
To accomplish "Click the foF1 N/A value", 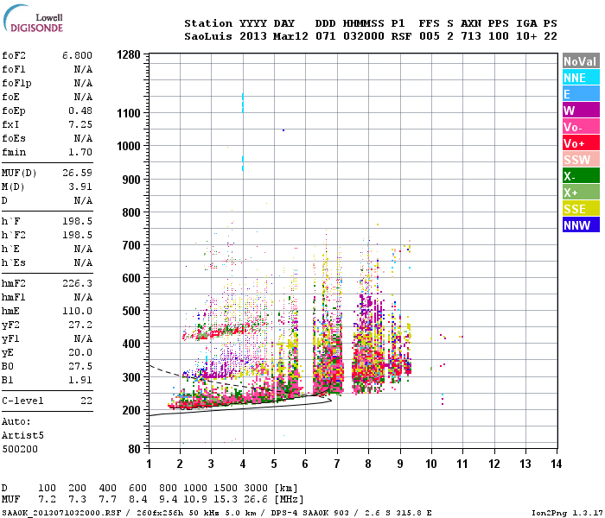I will (83, 69).
